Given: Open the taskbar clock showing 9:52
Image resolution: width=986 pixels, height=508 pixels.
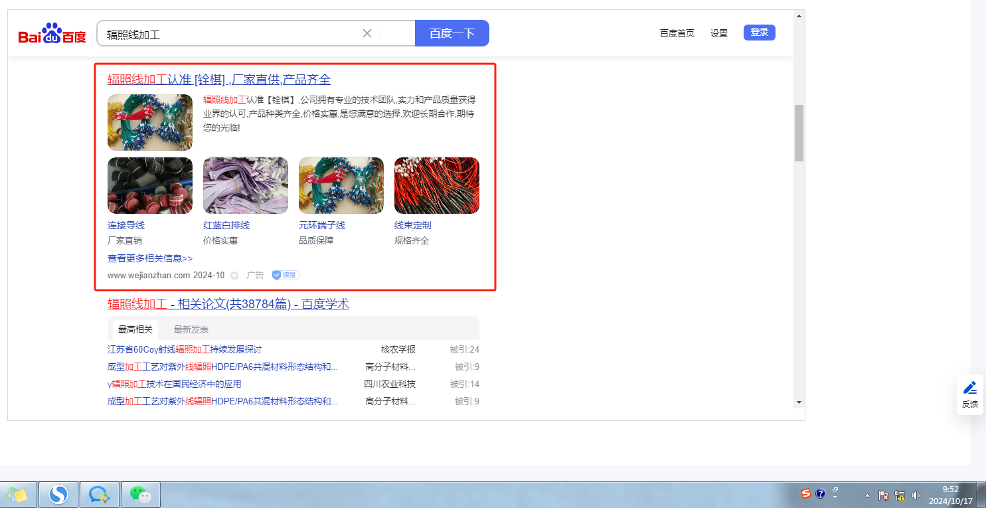Looking at the screenshot, I should [950, 495].
